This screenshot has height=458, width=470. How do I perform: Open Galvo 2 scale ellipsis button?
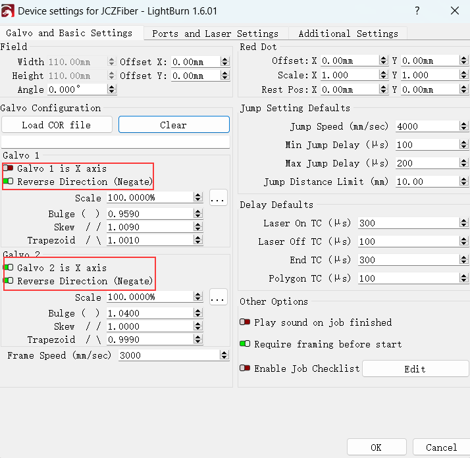point(219,297)
